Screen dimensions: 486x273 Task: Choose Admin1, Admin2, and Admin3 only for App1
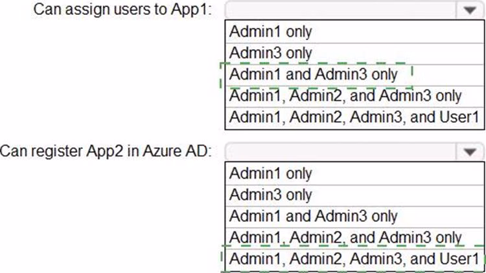(345, 96)
